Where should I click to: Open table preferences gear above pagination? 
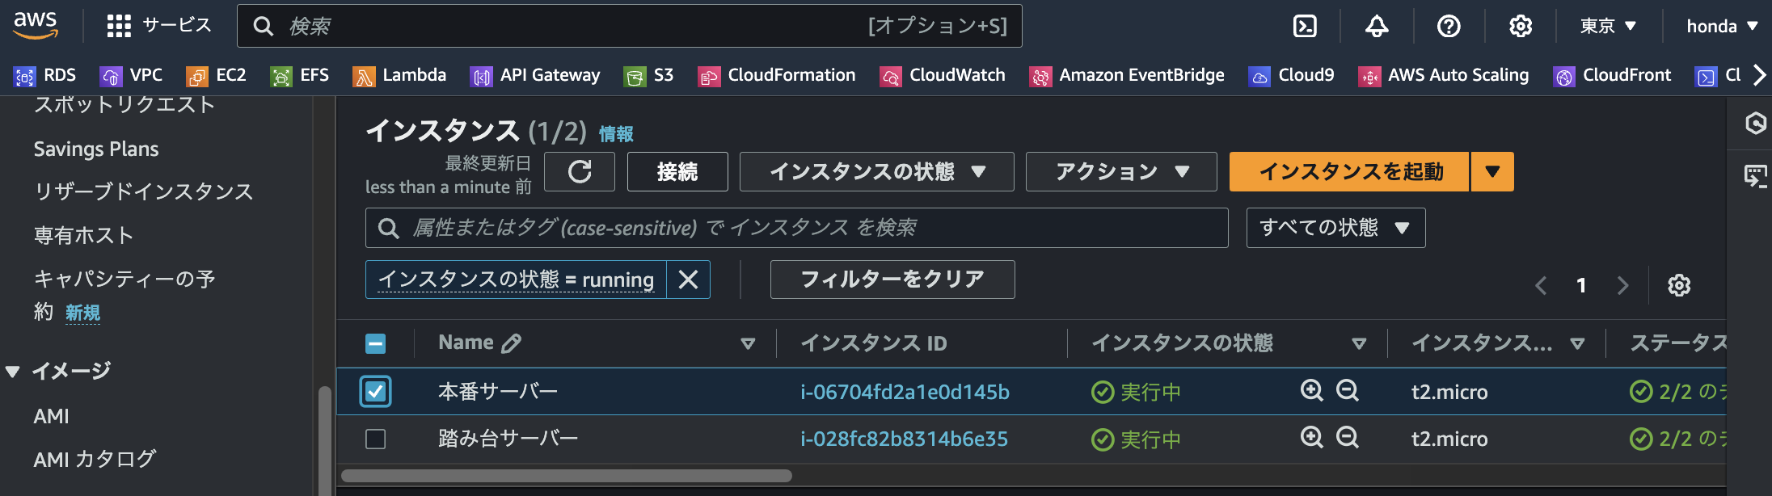click(1679, 285)
